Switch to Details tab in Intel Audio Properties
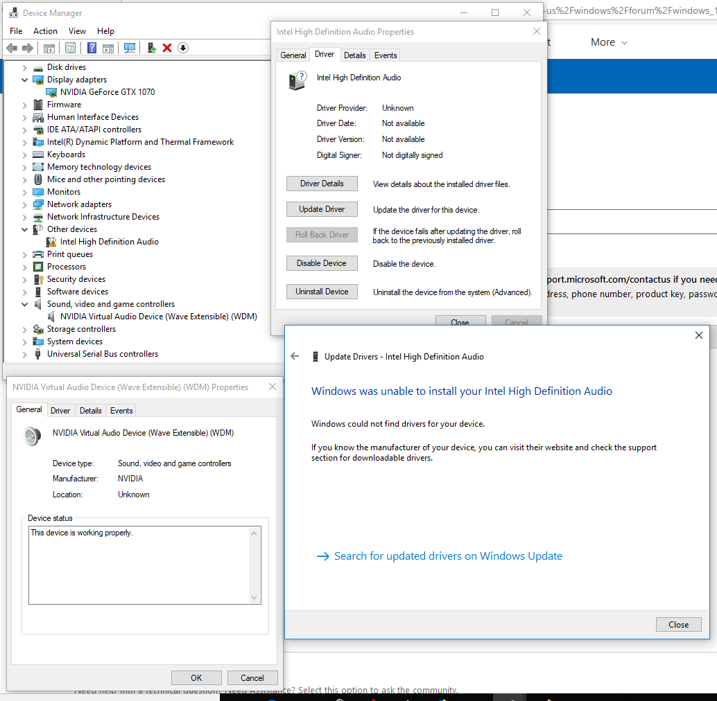Viewport: 717px width, 701px height. click(355, 55)
